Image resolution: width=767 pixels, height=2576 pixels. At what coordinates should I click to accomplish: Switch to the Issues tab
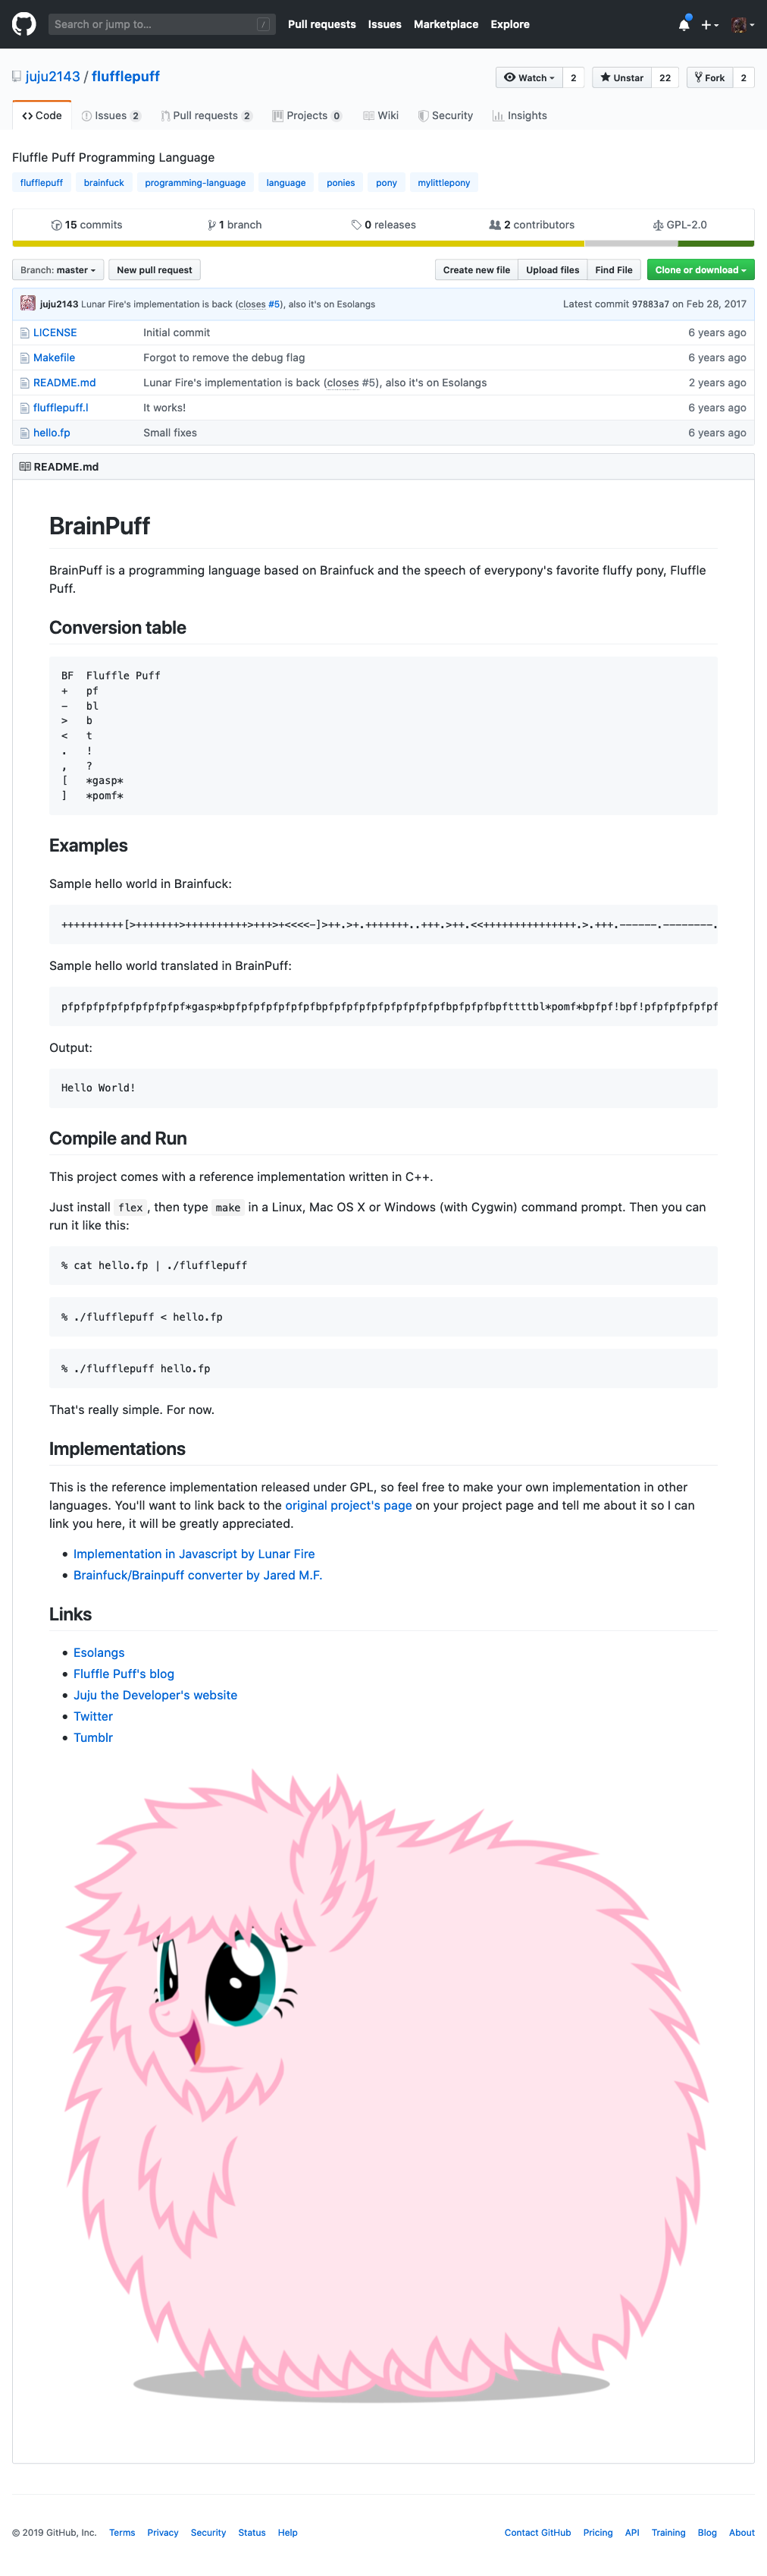pos(110,116)
